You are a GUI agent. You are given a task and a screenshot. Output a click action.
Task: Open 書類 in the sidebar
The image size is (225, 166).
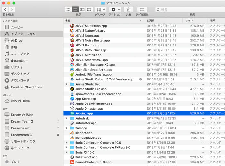pyautogui.click(x=32, y=47)
